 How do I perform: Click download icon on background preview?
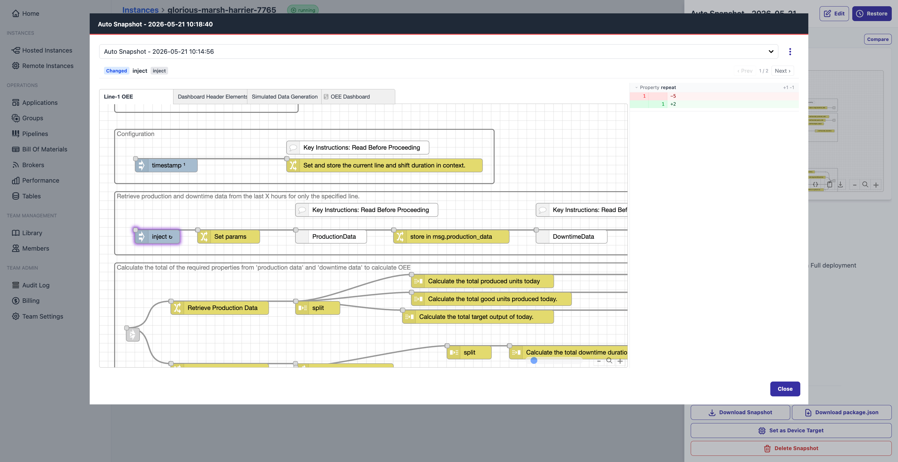tap(840, 184)
